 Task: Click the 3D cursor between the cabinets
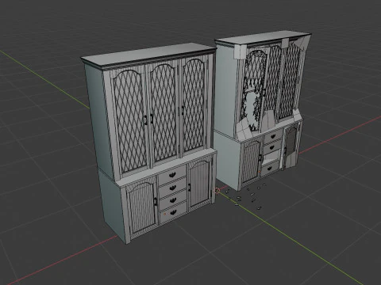point(217,191)
